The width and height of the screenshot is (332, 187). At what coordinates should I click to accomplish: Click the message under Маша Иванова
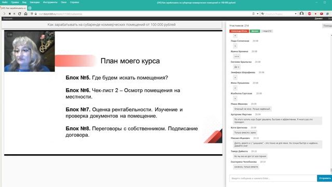[252, 109]
